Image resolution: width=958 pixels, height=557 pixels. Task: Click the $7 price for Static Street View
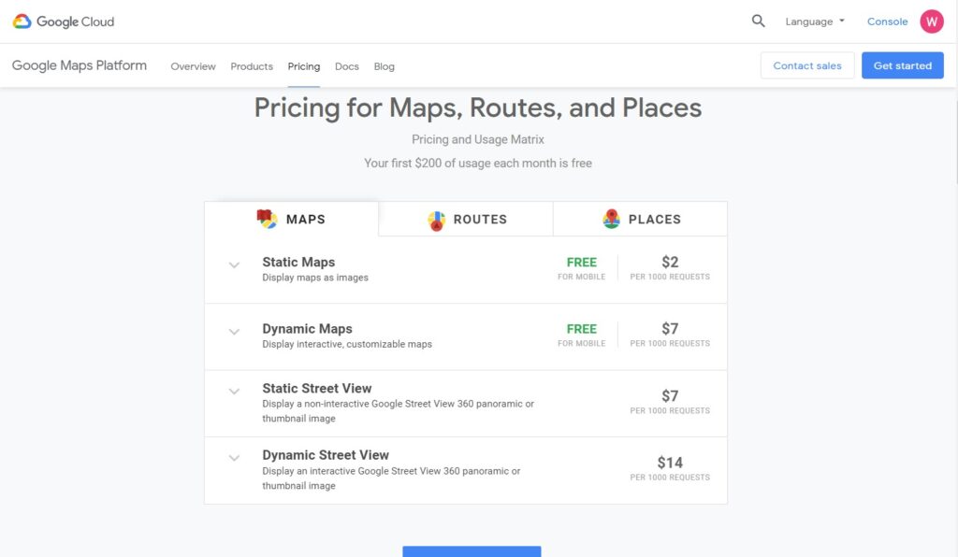click(670, 396)
